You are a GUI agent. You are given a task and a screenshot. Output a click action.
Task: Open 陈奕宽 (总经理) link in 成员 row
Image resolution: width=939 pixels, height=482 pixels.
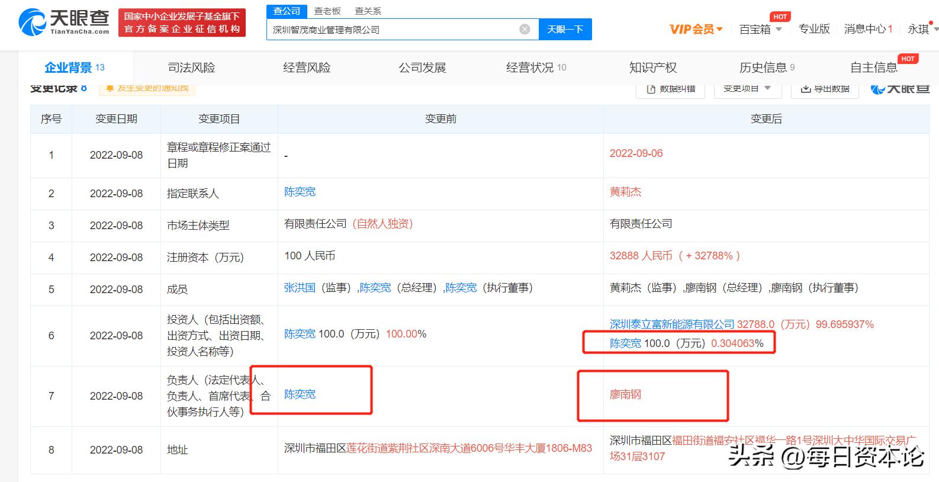375,288
